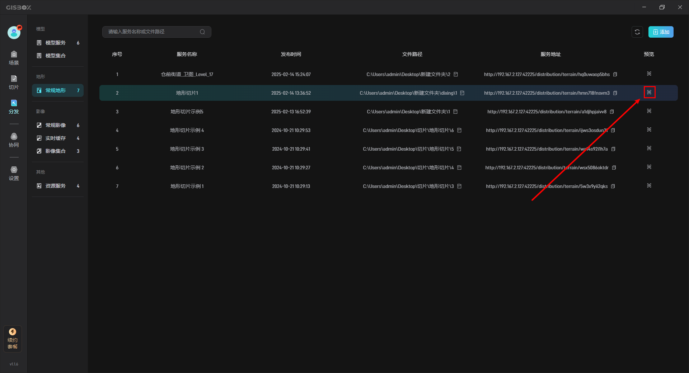The height and width of the screenshot is (373, 689).
Task: Go to 场景 (Scene) in sidebar
Action: [14, 58]
